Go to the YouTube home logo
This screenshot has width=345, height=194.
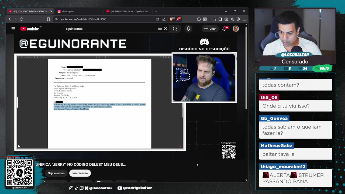pos(30,29)
